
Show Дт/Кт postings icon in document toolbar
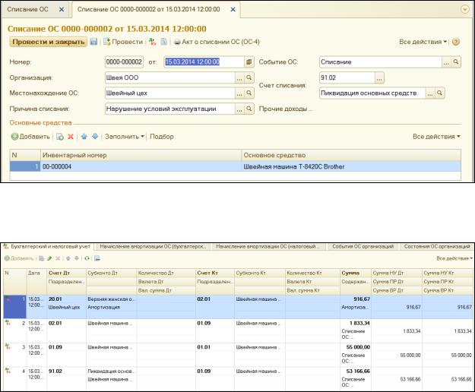[x=152, y=42]
